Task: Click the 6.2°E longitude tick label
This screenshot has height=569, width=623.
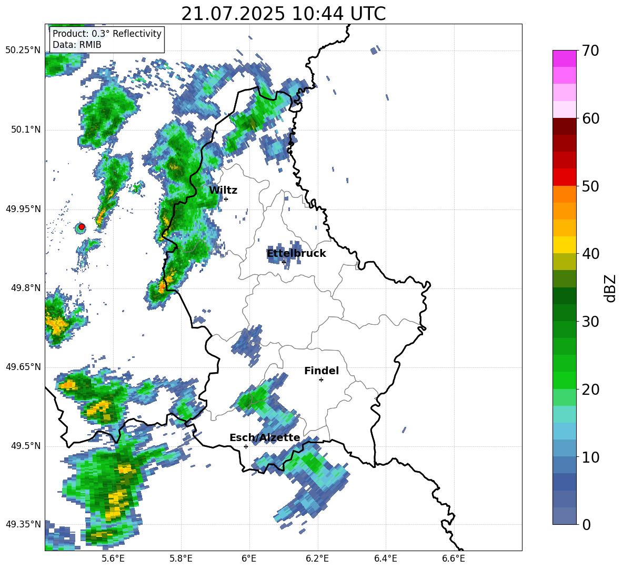Action: click(317, 558)
